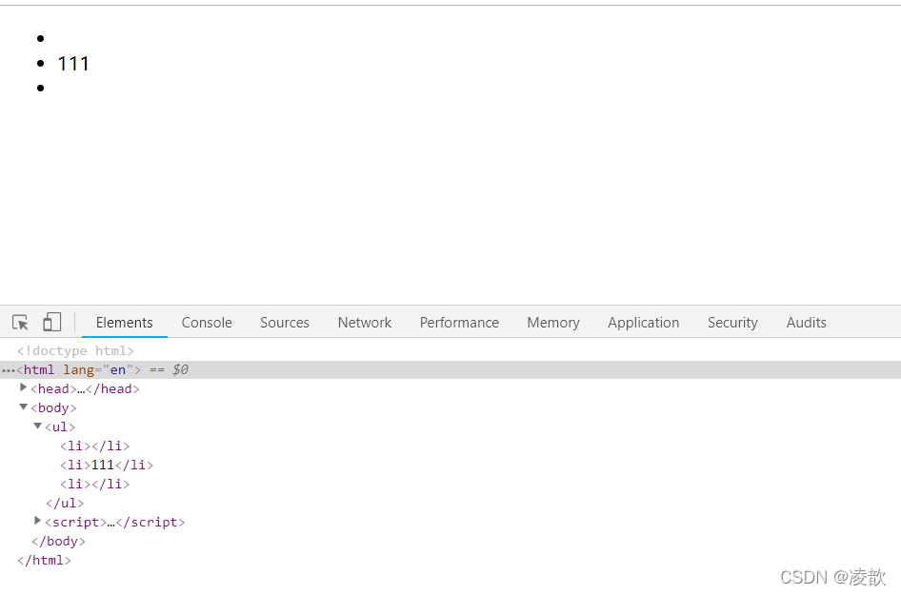Click the three-dots beside html node

8,370
